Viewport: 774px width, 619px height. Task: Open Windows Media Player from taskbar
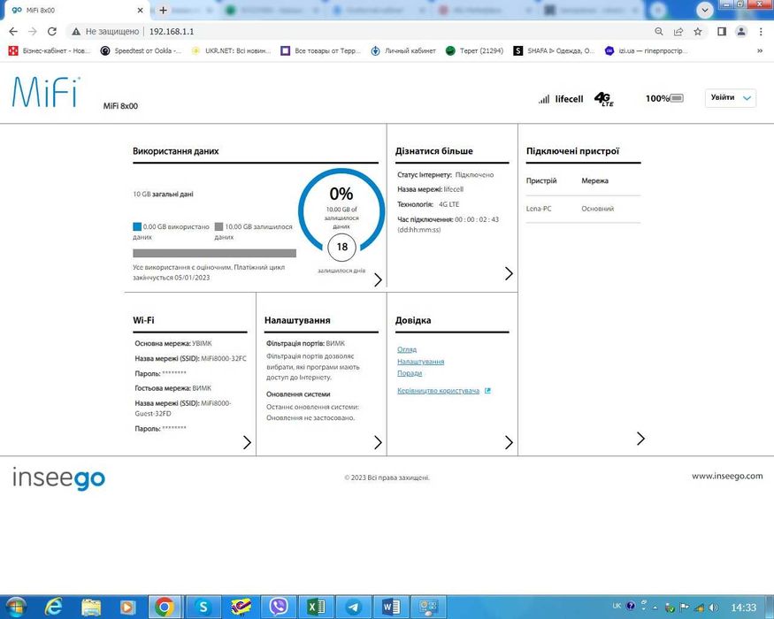point(128,607)
